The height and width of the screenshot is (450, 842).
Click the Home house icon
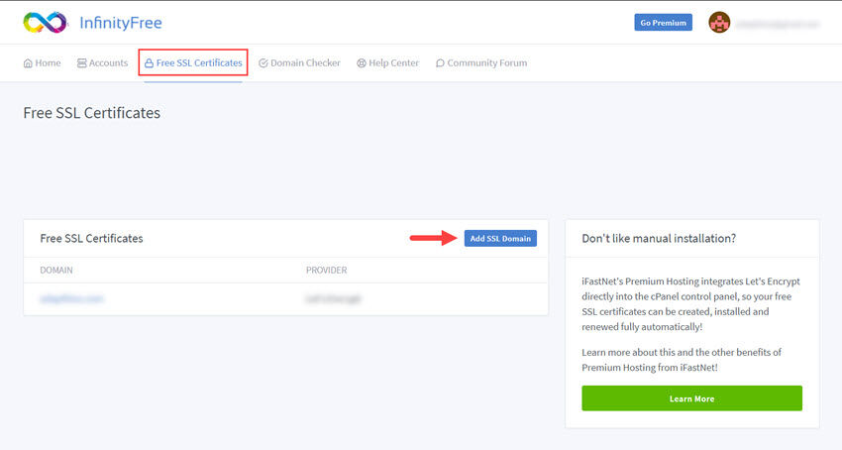[28, 63]
